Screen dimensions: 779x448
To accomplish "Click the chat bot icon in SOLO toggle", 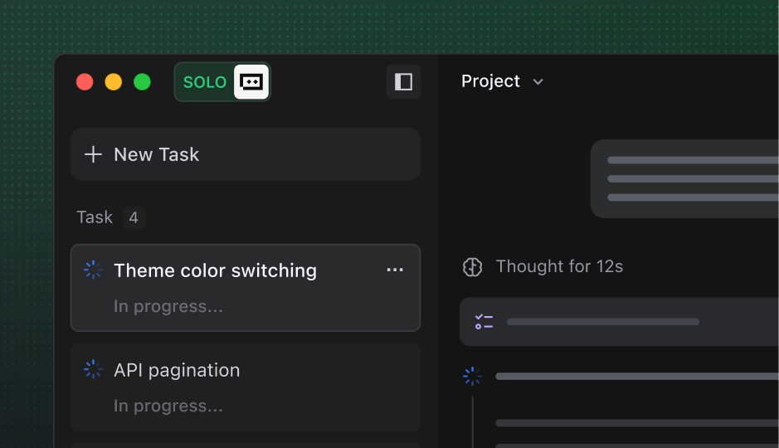I will coord(251,82).
